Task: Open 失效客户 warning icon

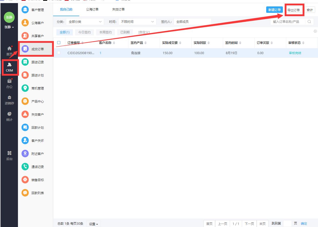Action: pyautogui.click(x=25, y=114)
